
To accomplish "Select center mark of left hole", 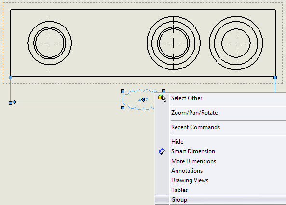I will coord(50,43).
